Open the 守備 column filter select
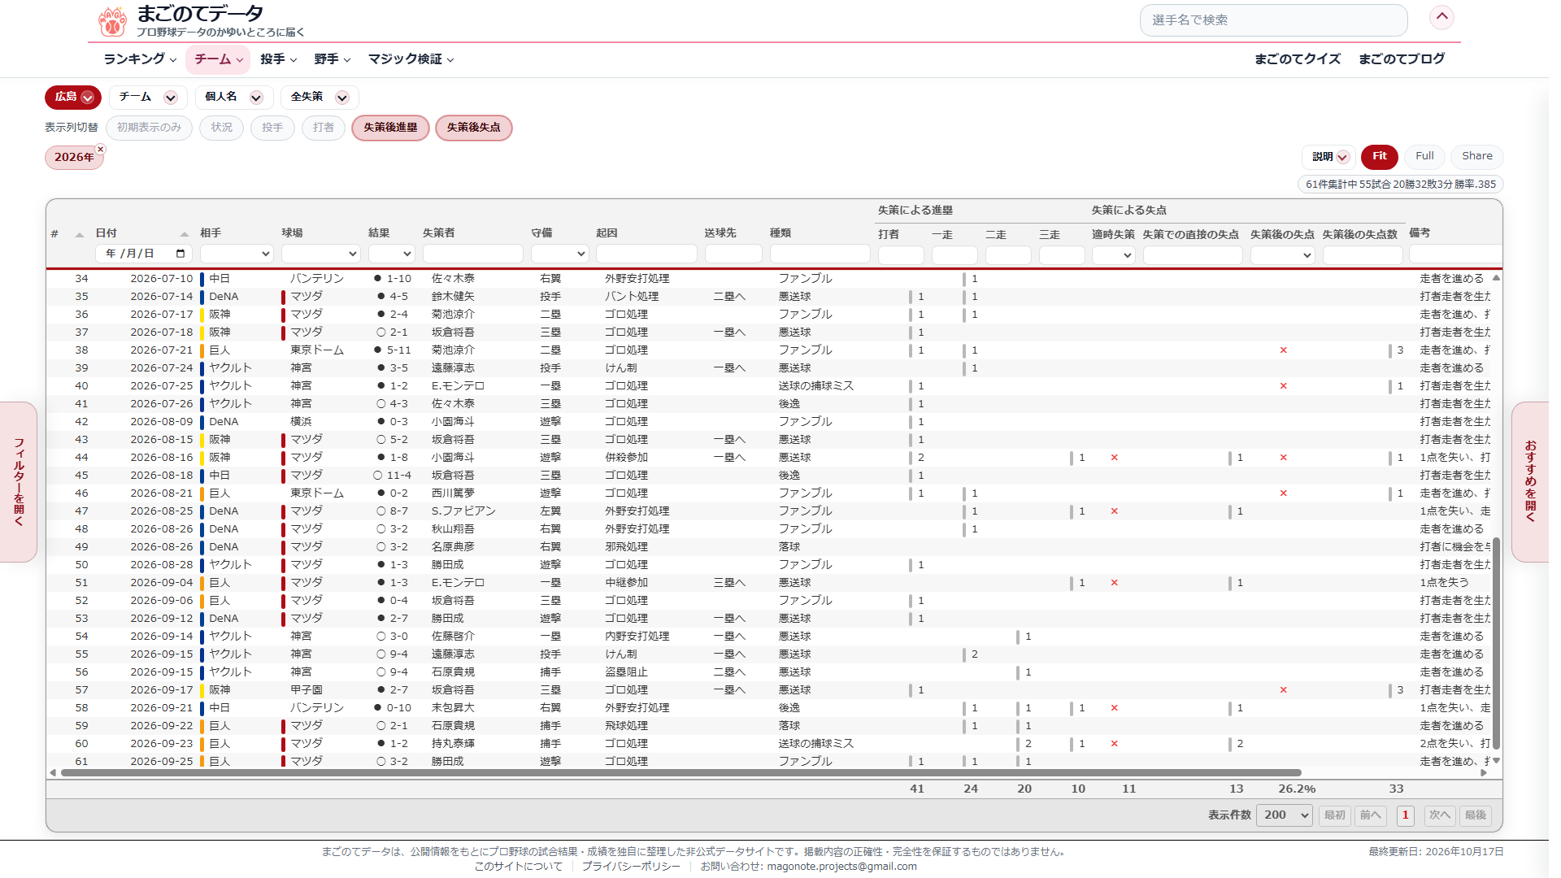The width and height of the screenshot is (1561, 878). tap(559, 254)
